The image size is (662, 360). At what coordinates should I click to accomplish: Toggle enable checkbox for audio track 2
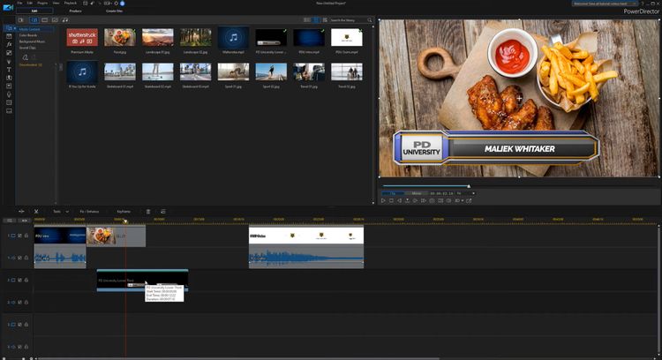point(19,302)
